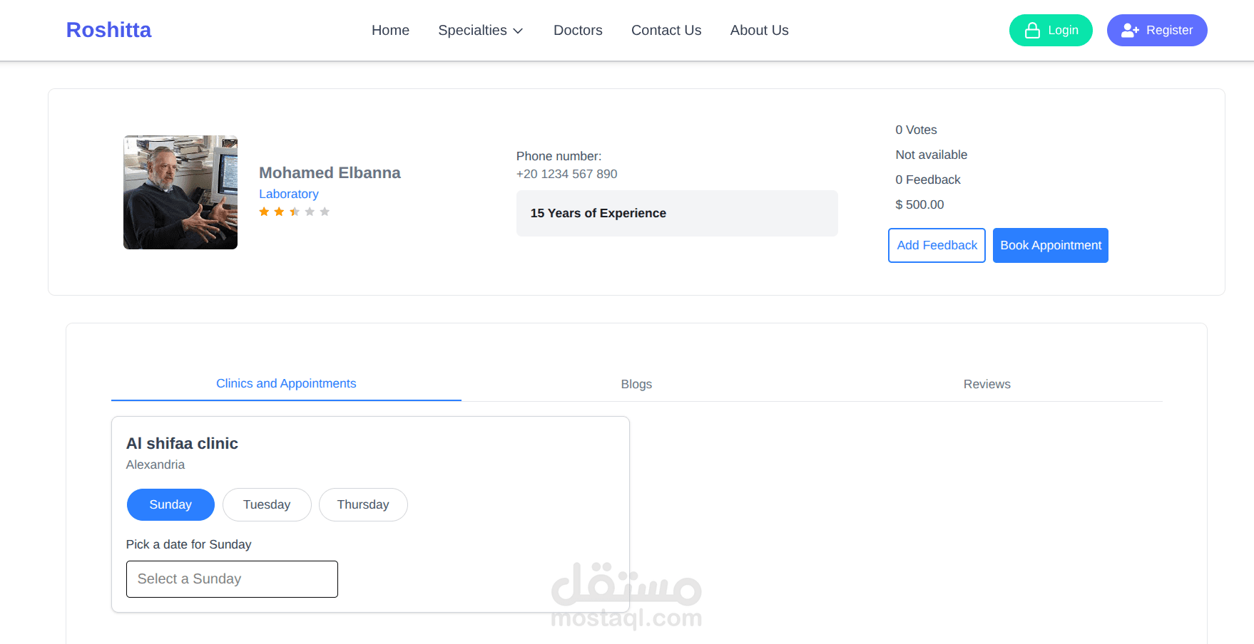Click the first rating star
The height and width of the screenshot is (644, 1254).
[x=264, y=212]
